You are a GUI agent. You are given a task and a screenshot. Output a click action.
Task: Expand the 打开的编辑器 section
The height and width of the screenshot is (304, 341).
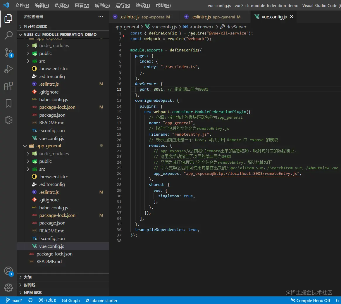[x=63, y=27]
